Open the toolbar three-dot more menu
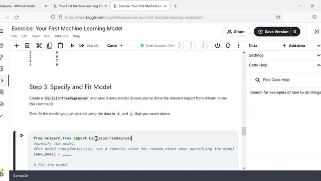Screen dimensions: 321x181 coord(239,46)
